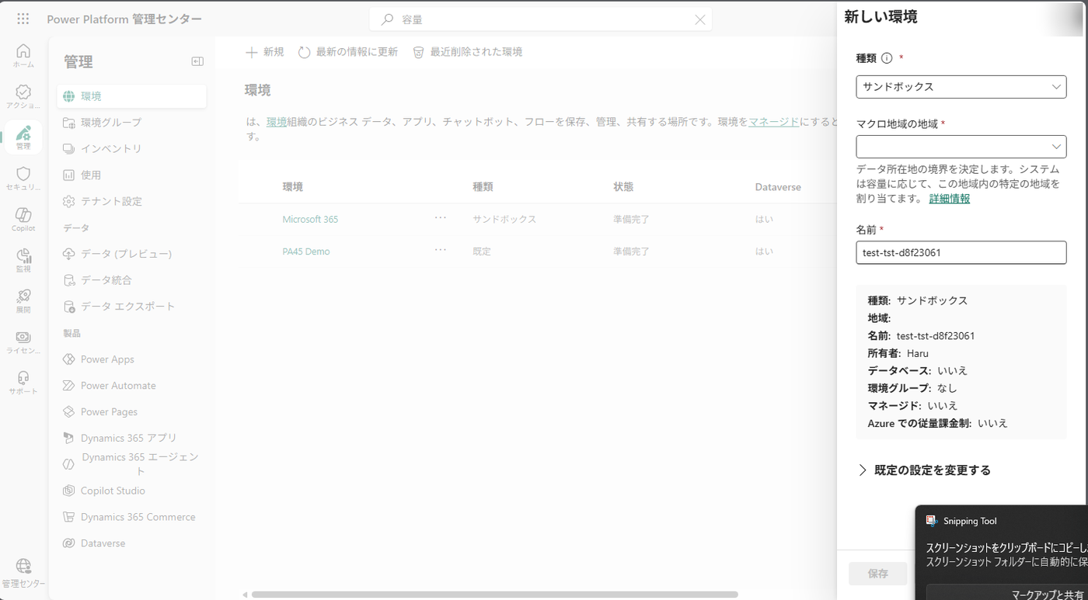Click the Snipping Tool notification icon
1088x600 pixels.
point(932,521)
